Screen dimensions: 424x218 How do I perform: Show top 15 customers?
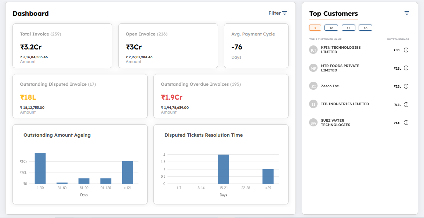348,28
